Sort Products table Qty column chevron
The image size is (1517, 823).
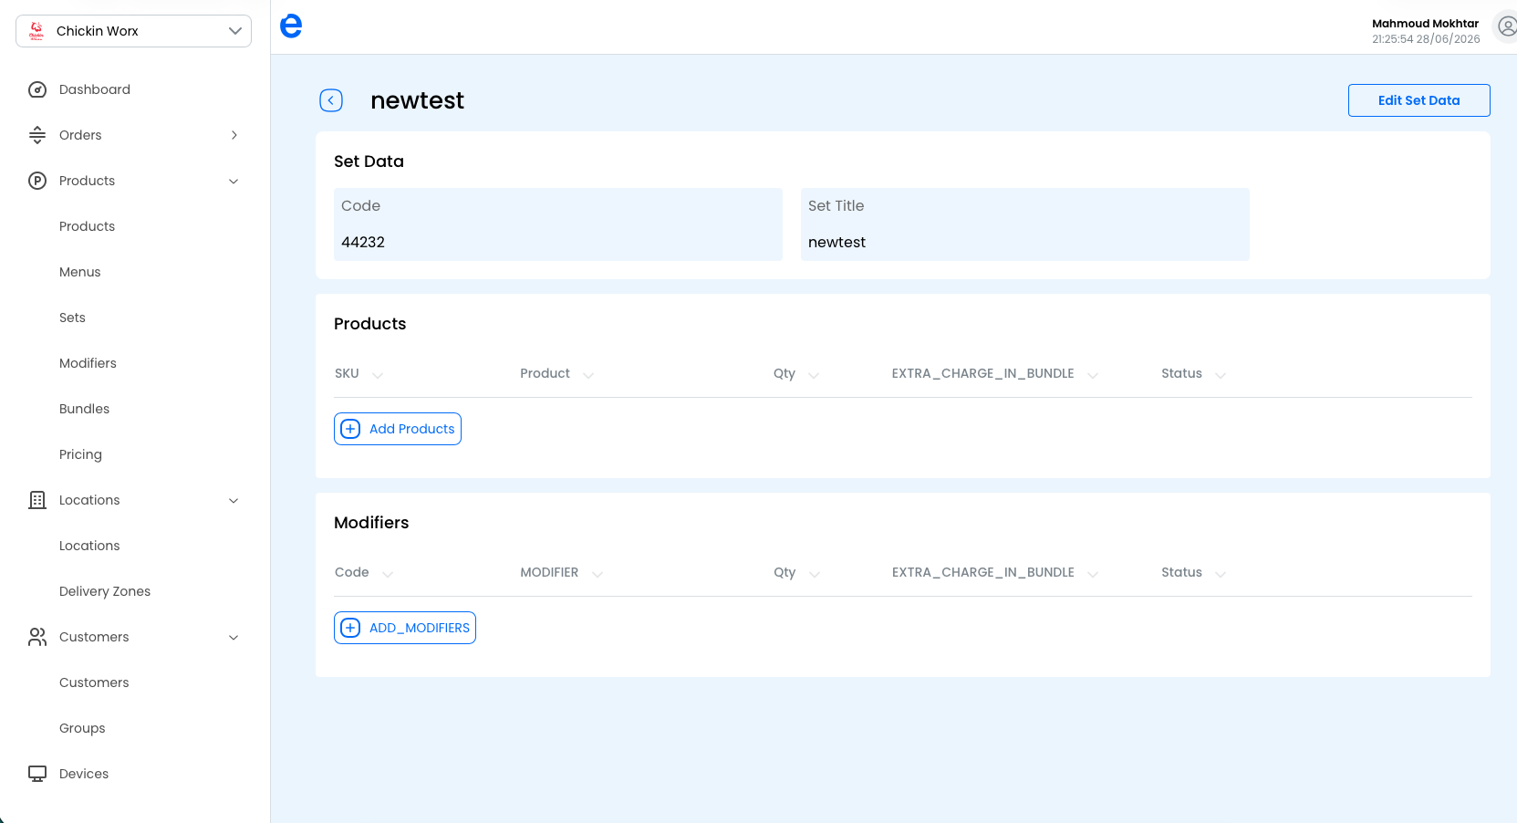point(814,375)
